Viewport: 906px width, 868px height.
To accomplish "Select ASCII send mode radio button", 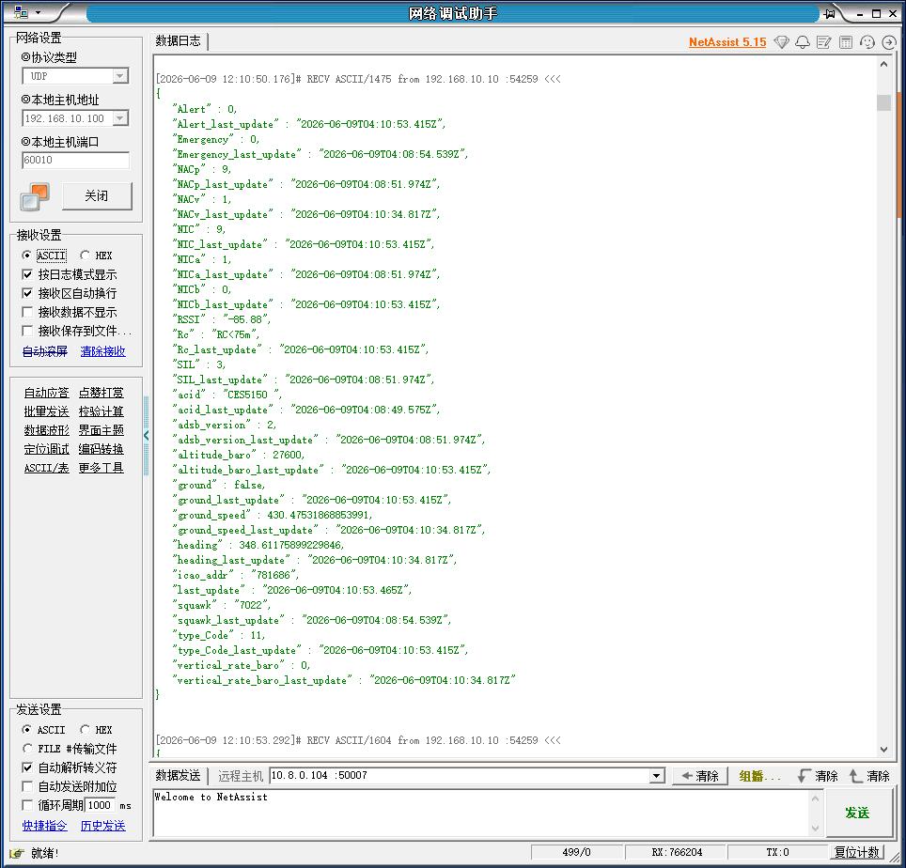I will click(x=26, y=729).
